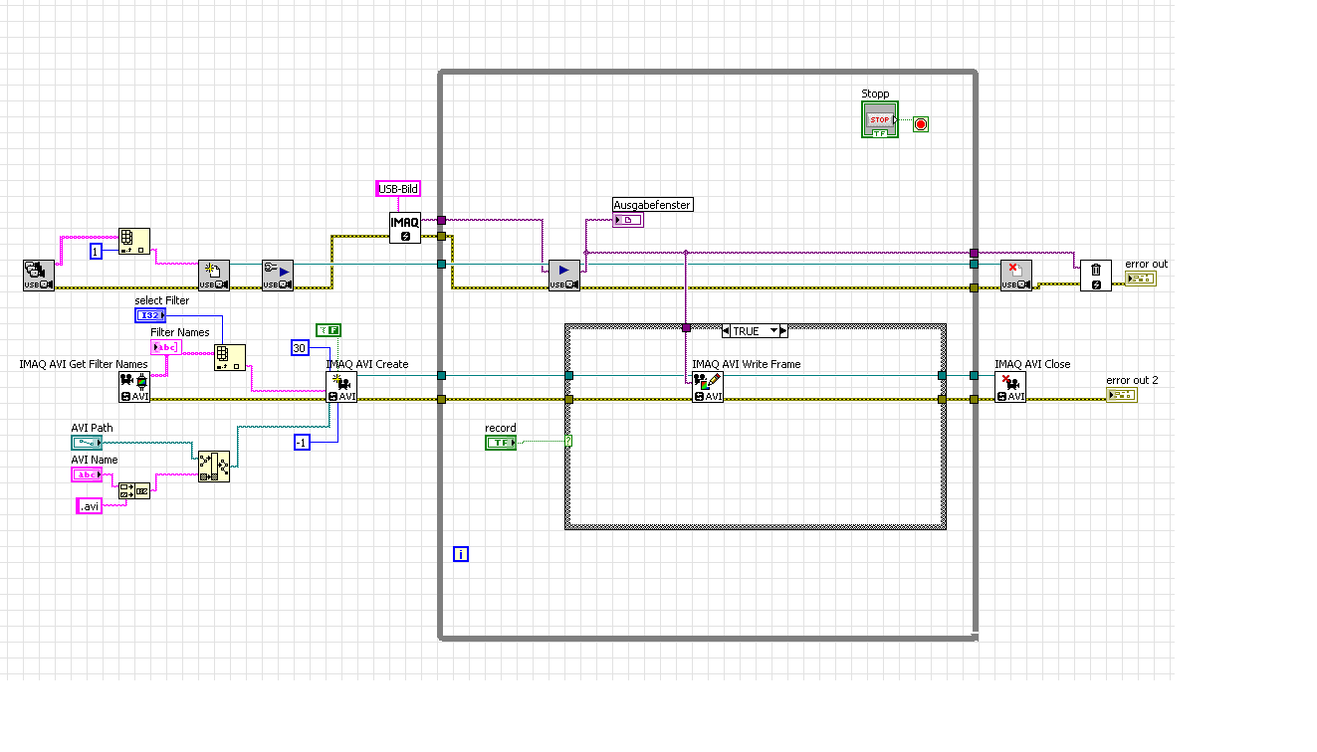Select the IMAQ AVI Write Frame node

tap(708, 387)
